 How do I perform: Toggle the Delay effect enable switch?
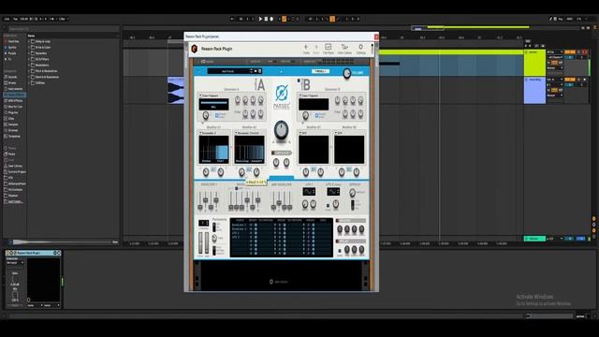point(338,242)
